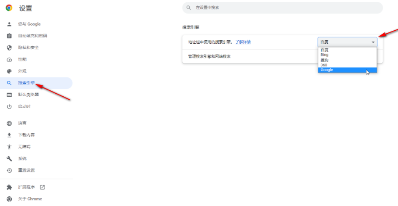Click the 地址栏中使用的搜索引擎 label text

point(210,42)
